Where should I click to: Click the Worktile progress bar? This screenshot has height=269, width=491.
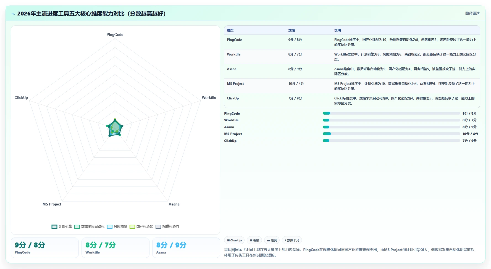coord(391,120)
